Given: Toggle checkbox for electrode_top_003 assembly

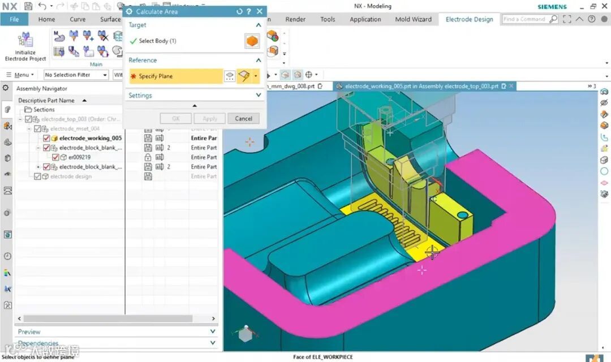Looking at the screenshot, I should (28, 119).
